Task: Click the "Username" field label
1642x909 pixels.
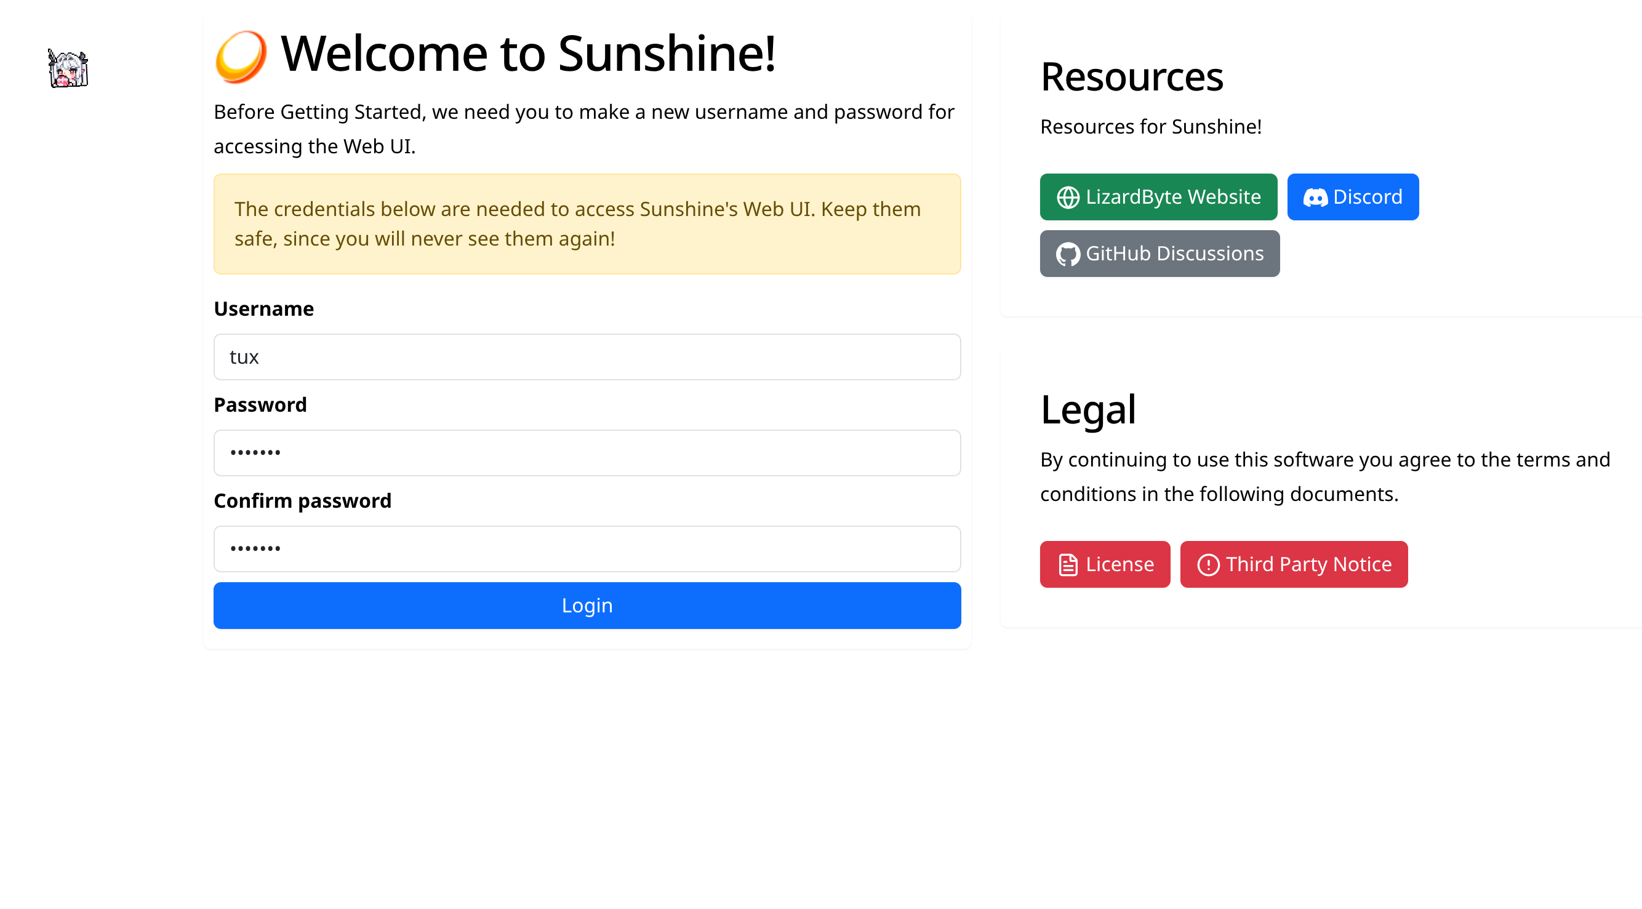Action: coord(263,309)
